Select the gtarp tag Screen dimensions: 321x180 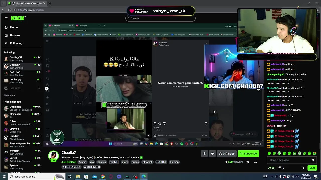pos(125,162)
